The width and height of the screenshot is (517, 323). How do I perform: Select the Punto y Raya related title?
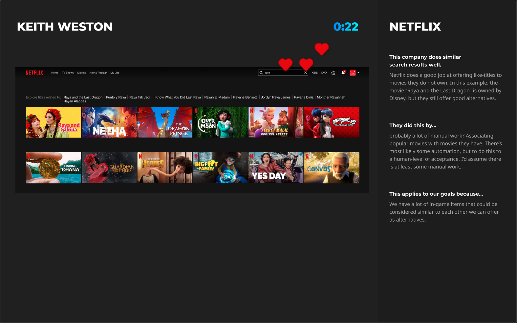tap(116, 97)
